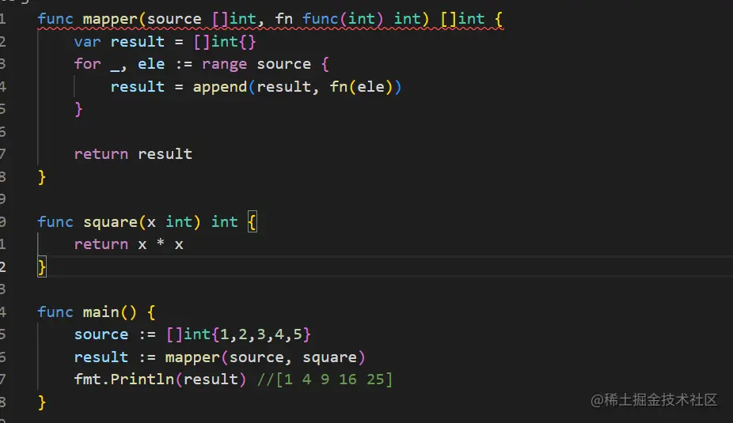Click the "ele" variable in the for statement

click(151, 64)
